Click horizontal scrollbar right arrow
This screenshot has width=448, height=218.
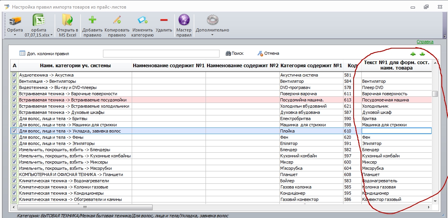point(429,207)
